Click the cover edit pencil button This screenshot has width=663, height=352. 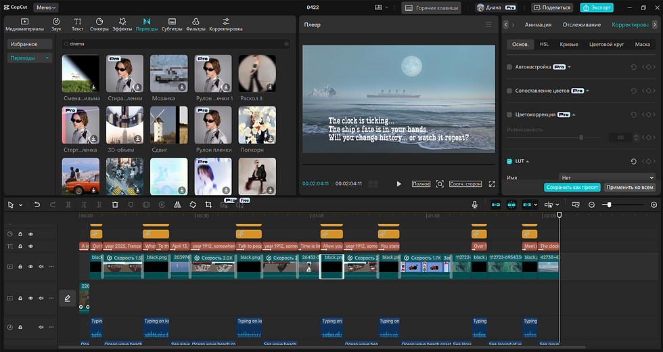(67, 299)
